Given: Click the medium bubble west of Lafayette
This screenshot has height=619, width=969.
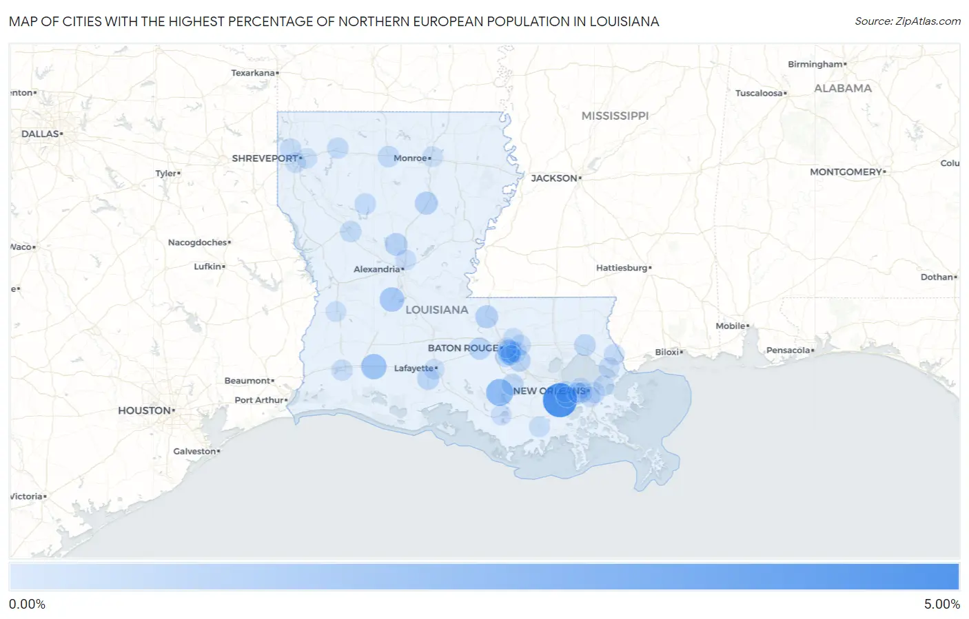Looking at the screenshot, I should [374, 366].
